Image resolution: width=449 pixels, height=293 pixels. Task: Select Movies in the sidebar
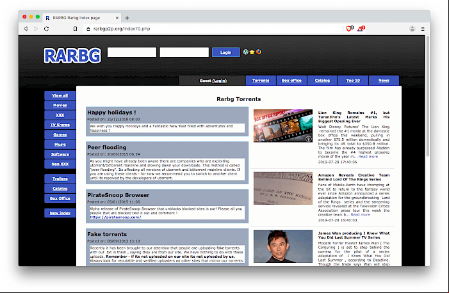coord(60,106)
